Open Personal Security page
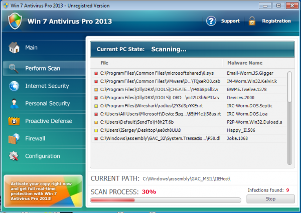 44,104
